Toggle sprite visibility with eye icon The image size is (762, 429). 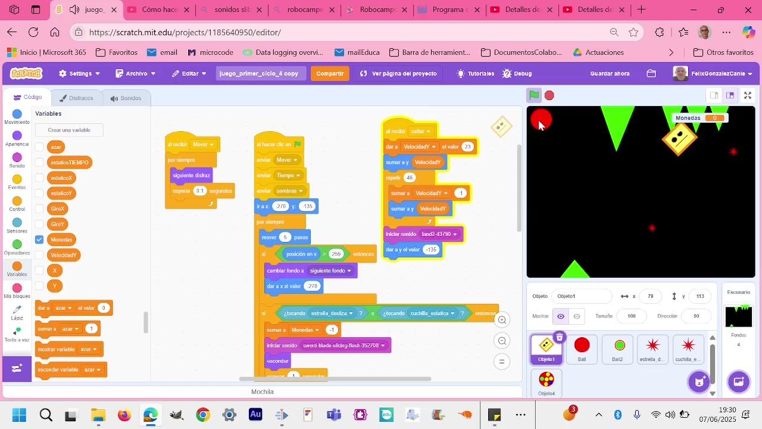click(x=561, y=316)
